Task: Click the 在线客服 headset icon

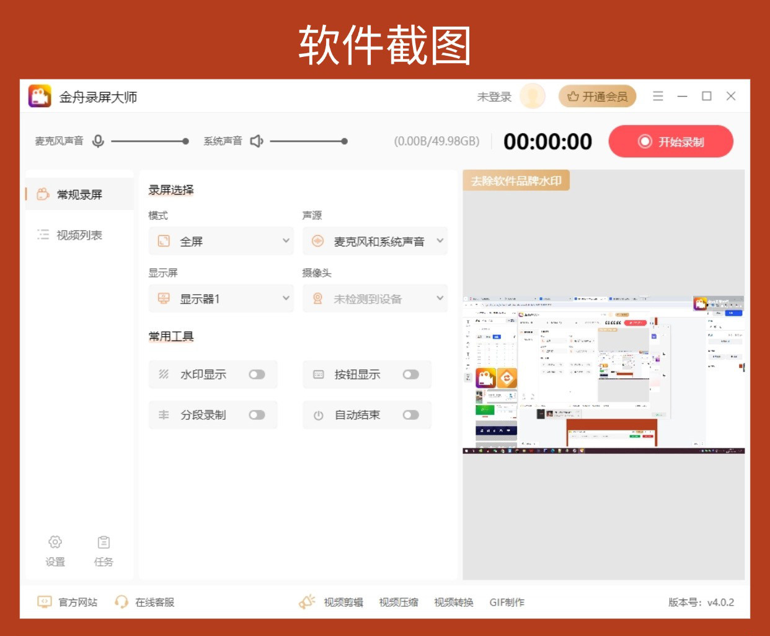Action: 122,602
